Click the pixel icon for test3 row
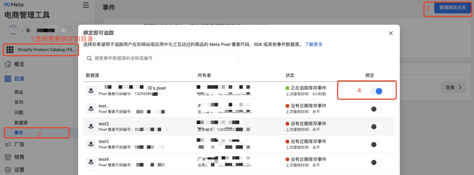 [x=91, y=144]
